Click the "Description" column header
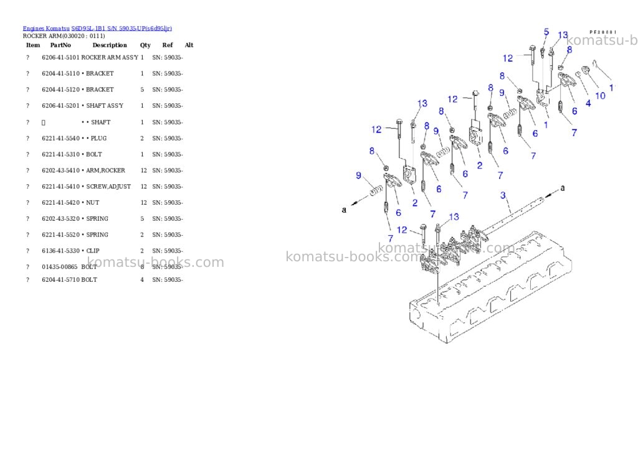 [x=110, y=45]
